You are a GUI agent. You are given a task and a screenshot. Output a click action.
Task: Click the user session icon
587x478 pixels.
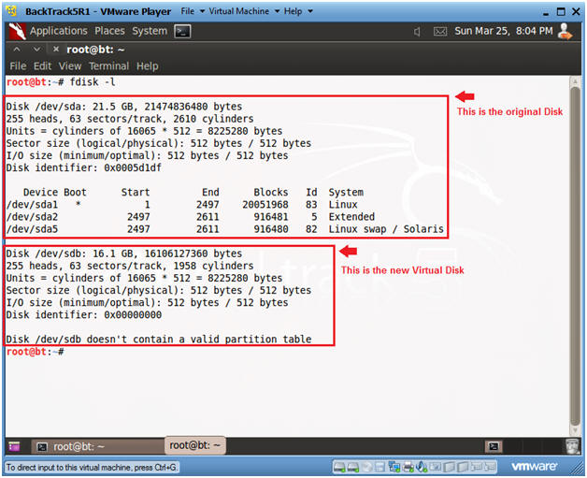565,31
